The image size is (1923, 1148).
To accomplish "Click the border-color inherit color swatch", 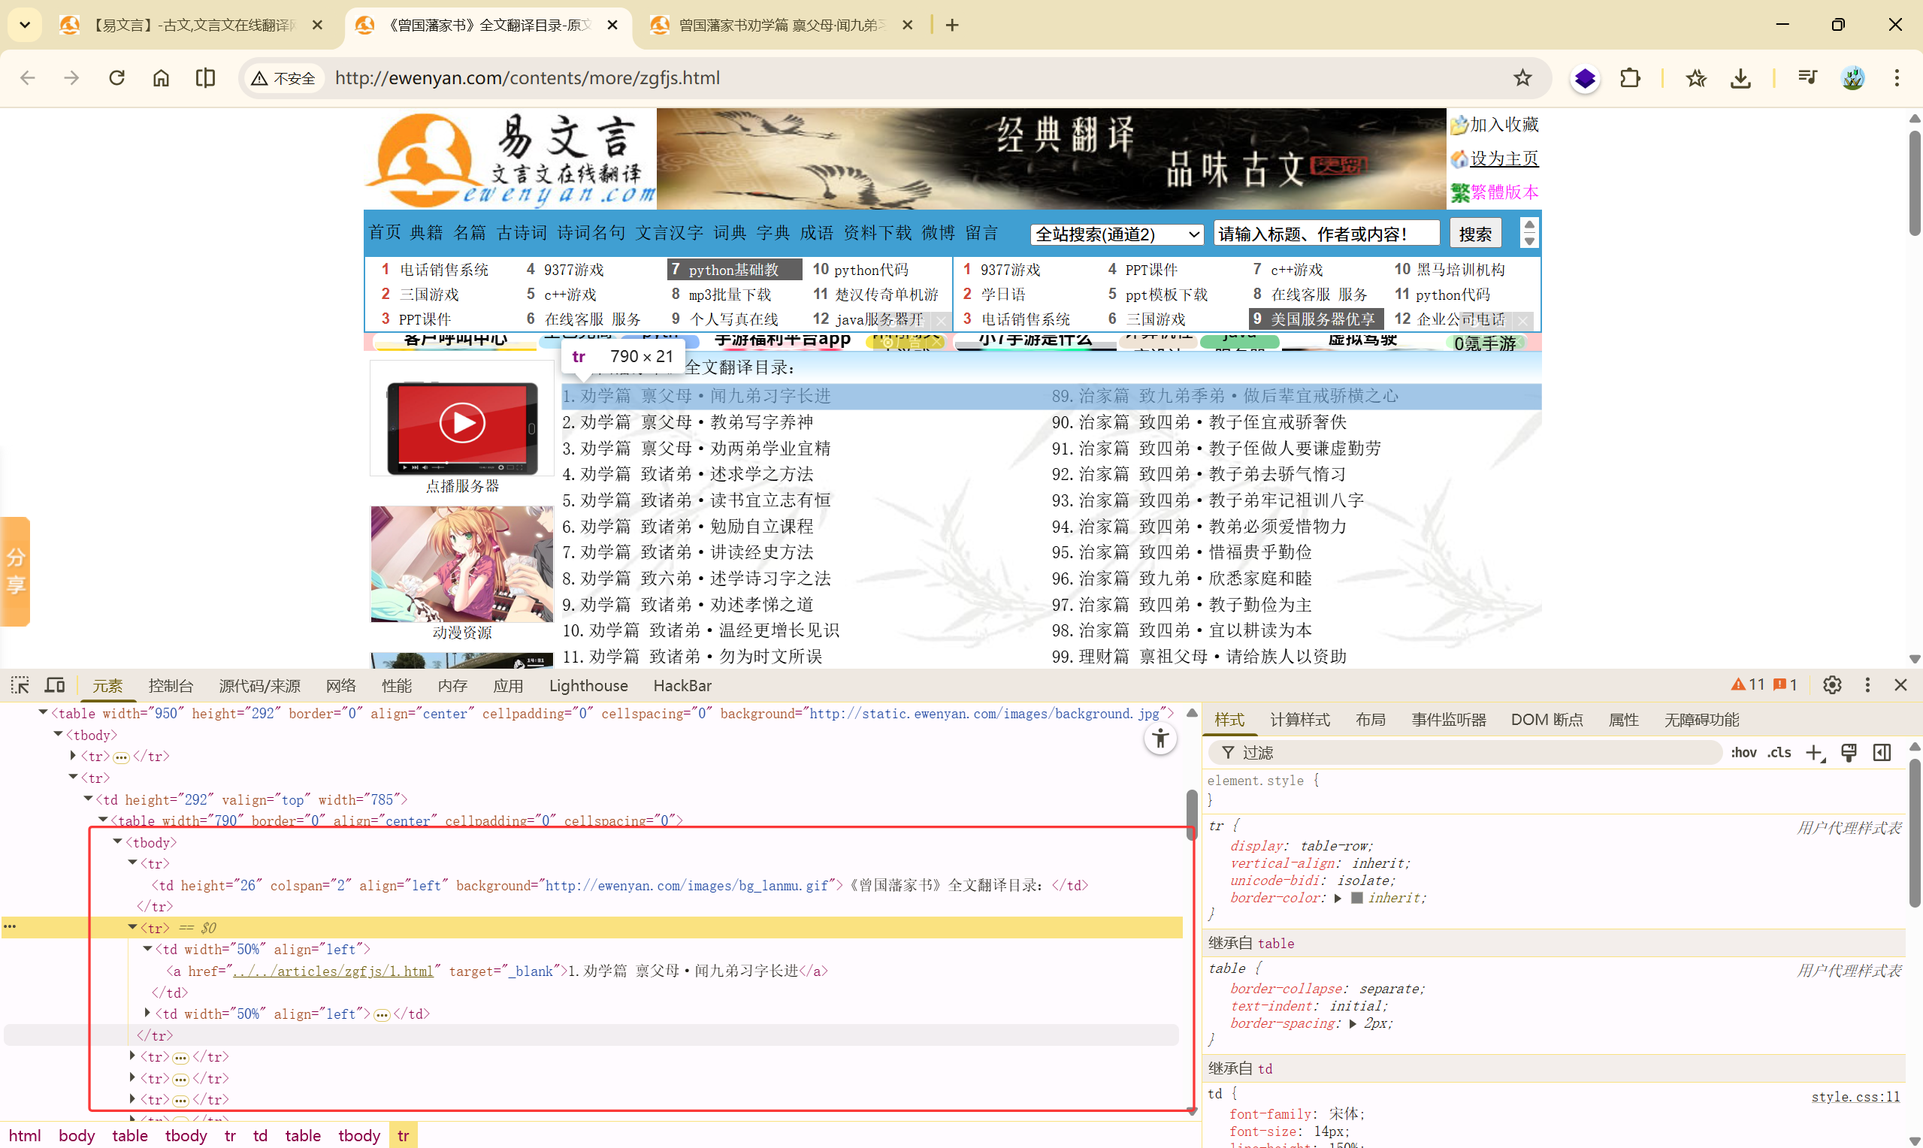I will pos(1357,898).
